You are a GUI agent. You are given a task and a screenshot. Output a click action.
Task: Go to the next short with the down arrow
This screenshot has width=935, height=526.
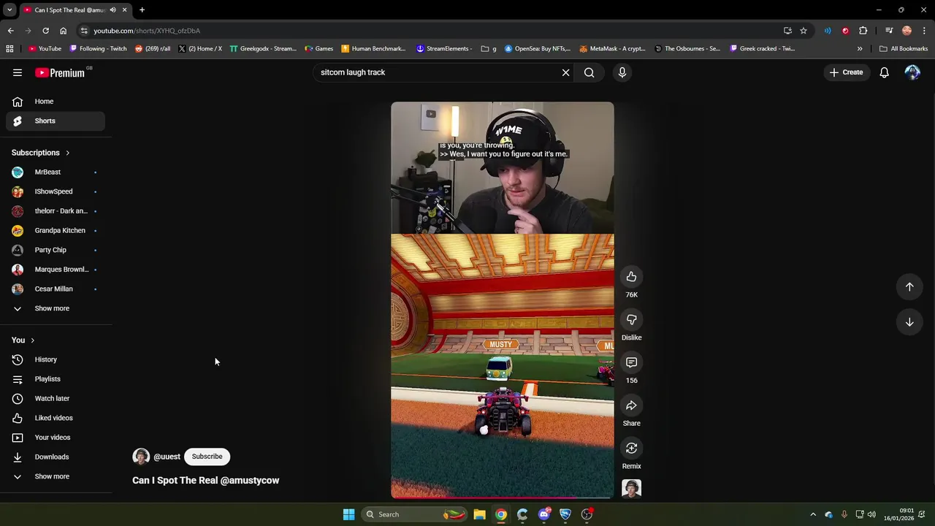[x=909, y=322]
